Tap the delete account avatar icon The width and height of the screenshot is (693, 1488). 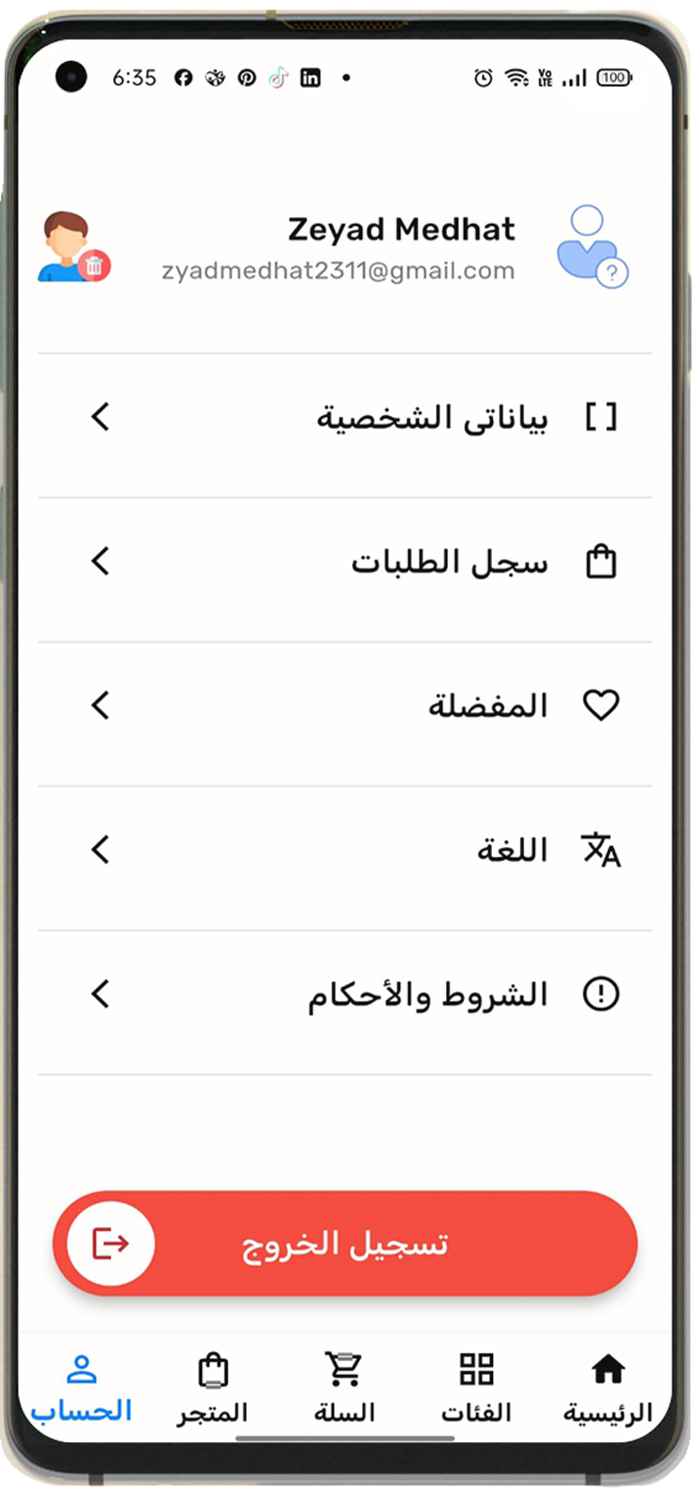point(73,248)
